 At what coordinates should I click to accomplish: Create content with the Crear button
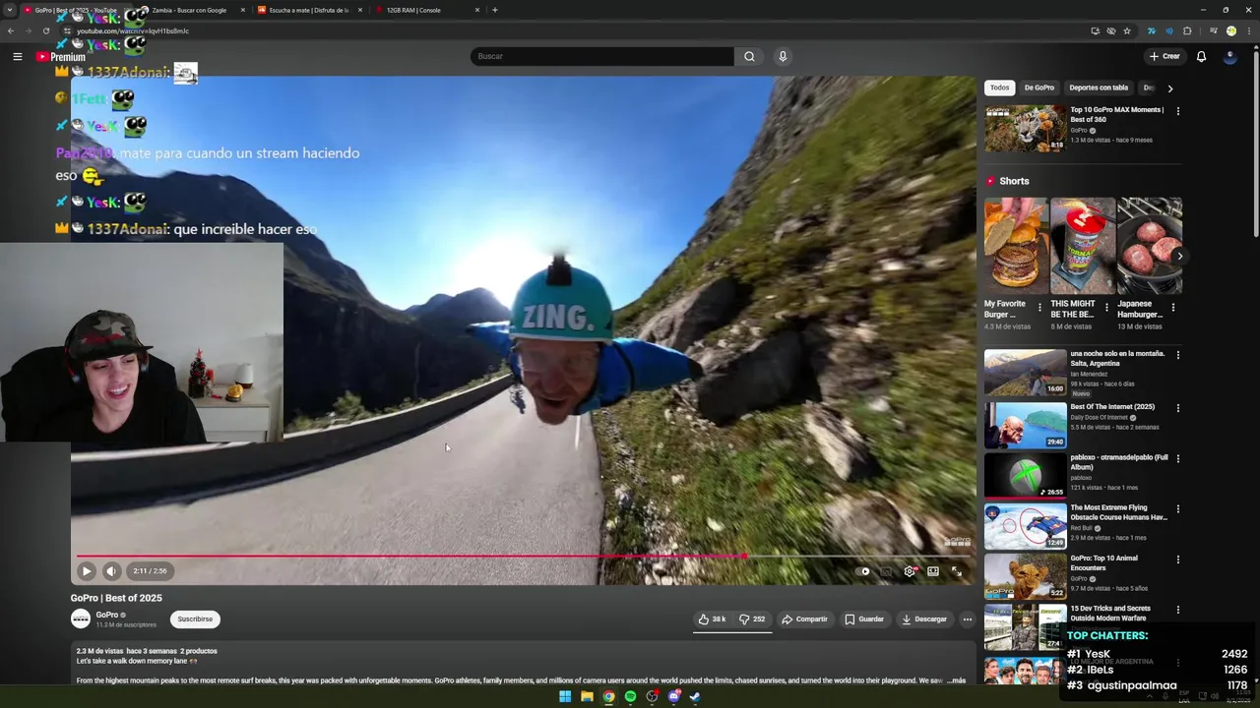[1165, 56]
